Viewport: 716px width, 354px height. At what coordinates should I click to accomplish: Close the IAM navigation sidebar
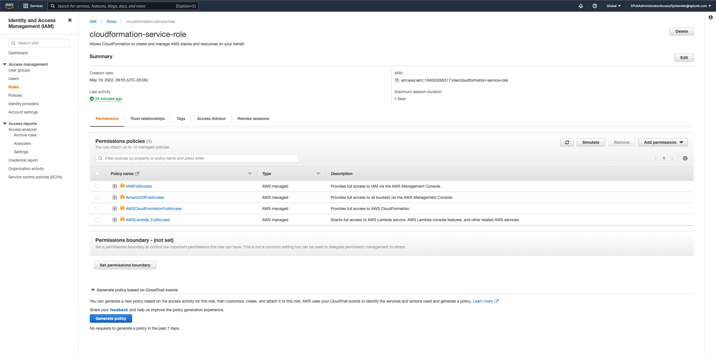pyautogui.click(x=70, y=20)
